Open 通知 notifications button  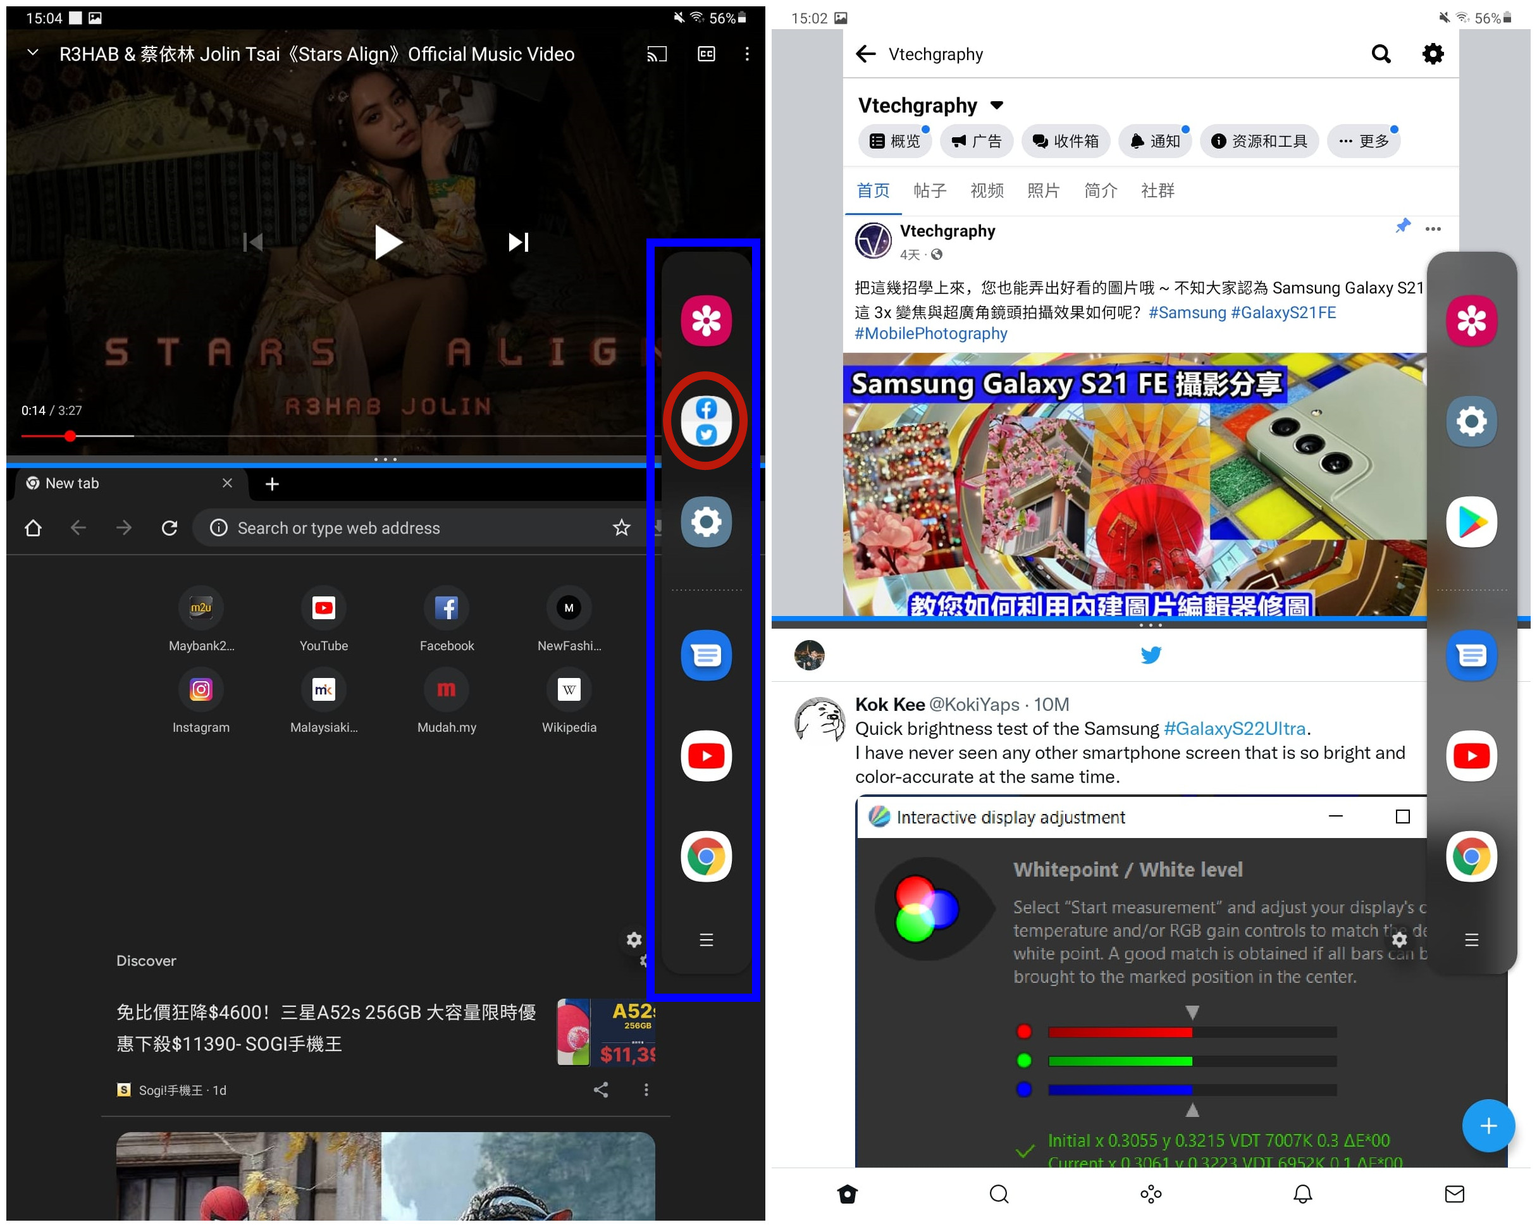[x=1155, y=141]
